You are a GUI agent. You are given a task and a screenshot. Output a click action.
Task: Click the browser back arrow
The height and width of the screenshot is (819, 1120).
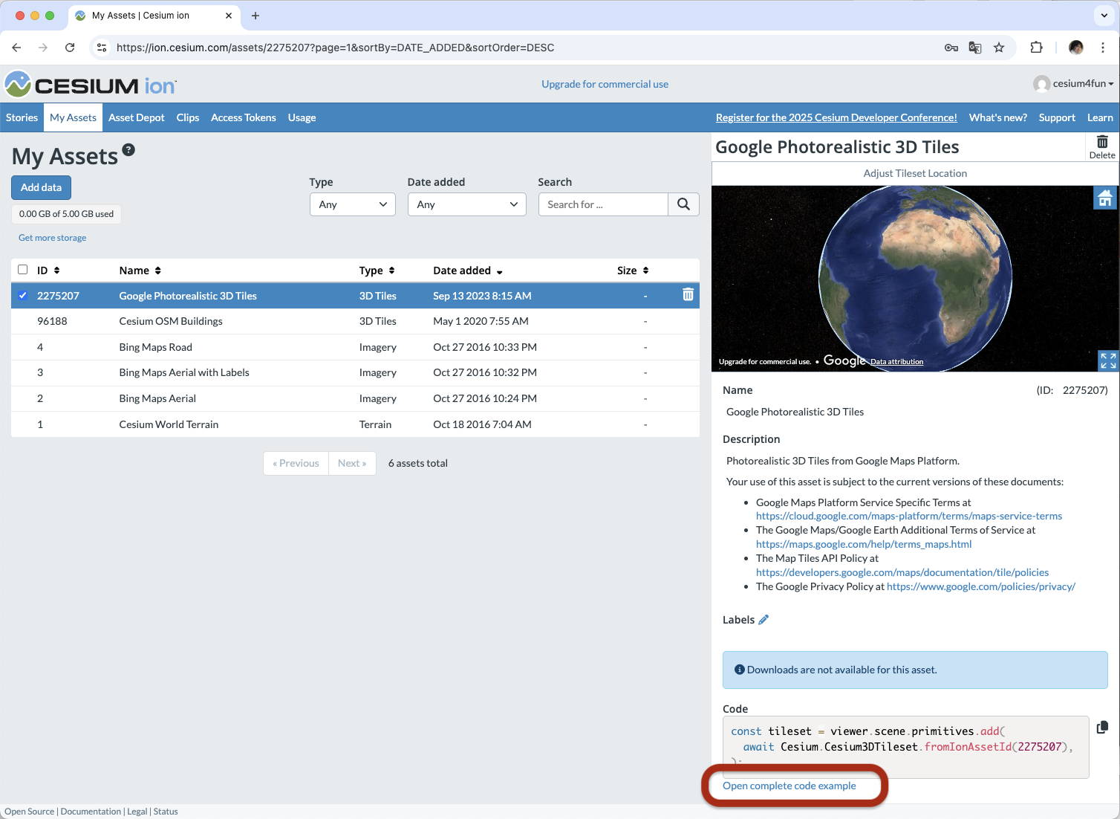coord(16,48)
